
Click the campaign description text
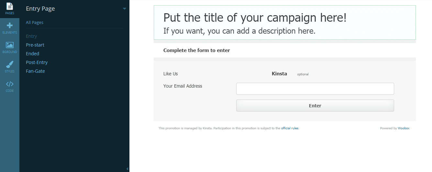[x=239, y=31]
